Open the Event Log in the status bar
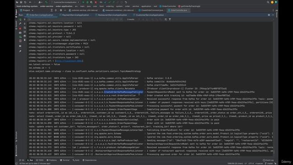The width and height of the screenshot is (293, 165). pos(268,160)
